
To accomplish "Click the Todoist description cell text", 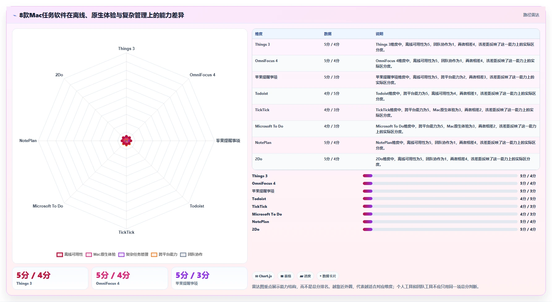I will tap(456, 96).
